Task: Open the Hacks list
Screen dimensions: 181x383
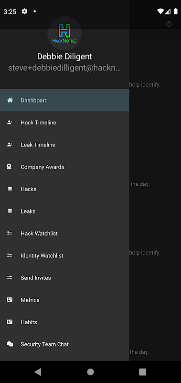Action: pos(64,189)
